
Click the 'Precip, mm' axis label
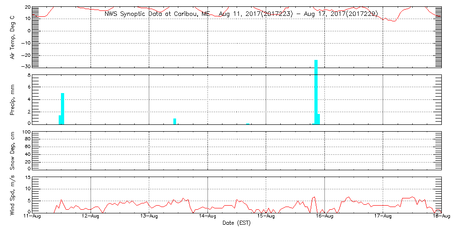pos(13,99)
